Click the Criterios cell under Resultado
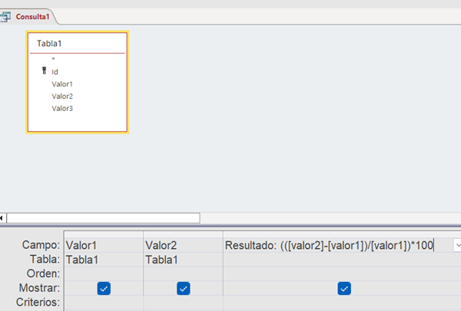461x311 pixels. tap(342, 303)
